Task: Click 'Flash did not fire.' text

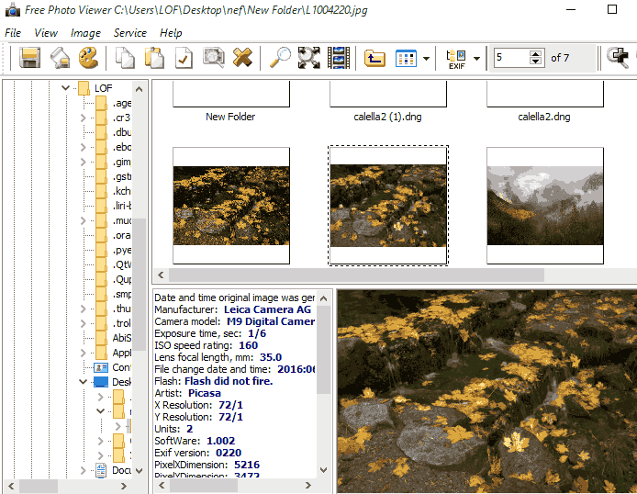Action: (x=229, y=381)
